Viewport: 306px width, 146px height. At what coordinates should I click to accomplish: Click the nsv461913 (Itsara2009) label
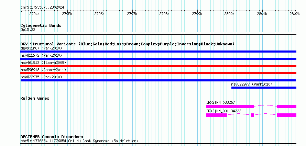[43, 63]
